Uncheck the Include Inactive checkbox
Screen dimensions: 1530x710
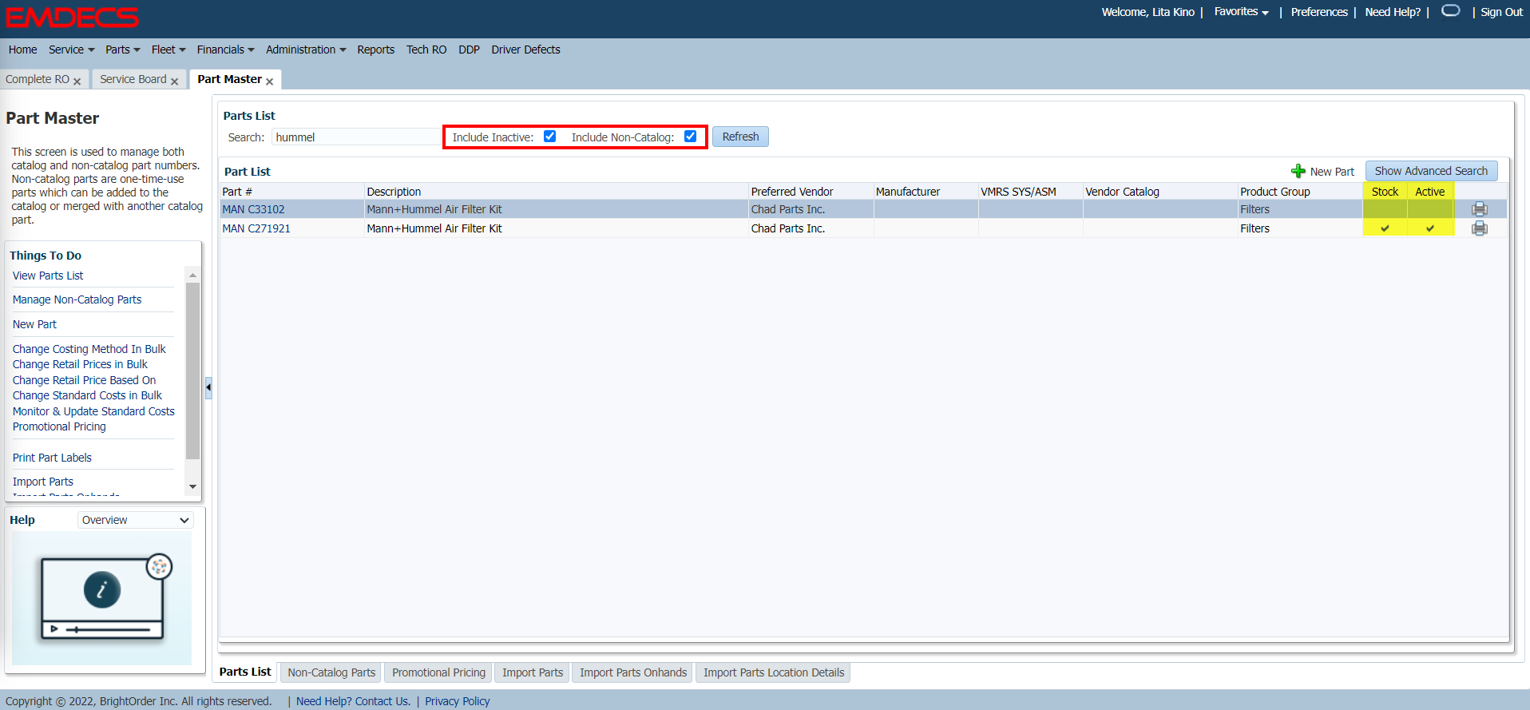[549, 137]
